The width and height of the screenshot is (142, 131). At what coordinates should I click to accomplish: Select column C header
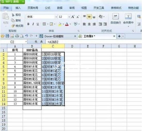click(53, 46)
